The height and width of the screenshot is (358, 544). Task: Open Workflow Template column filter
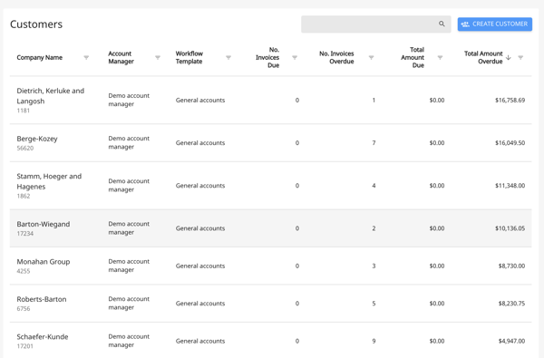[228, 58]
